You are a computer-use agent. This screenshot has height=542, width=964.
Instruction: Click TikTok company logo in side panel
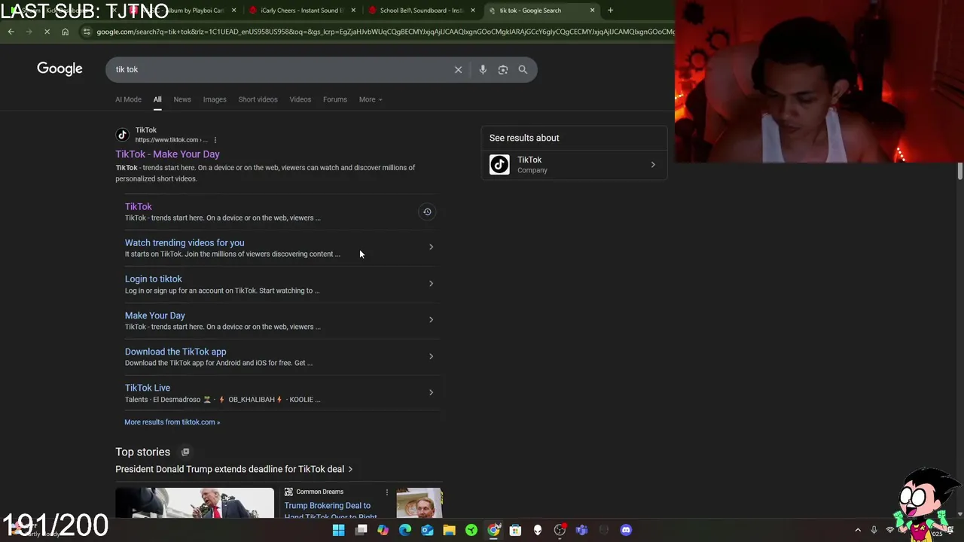pos(499,164)
